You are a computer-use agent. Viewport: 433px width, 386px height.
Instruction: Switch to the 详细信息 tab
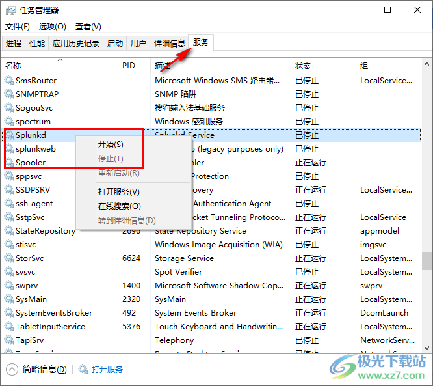click(169, 43)
